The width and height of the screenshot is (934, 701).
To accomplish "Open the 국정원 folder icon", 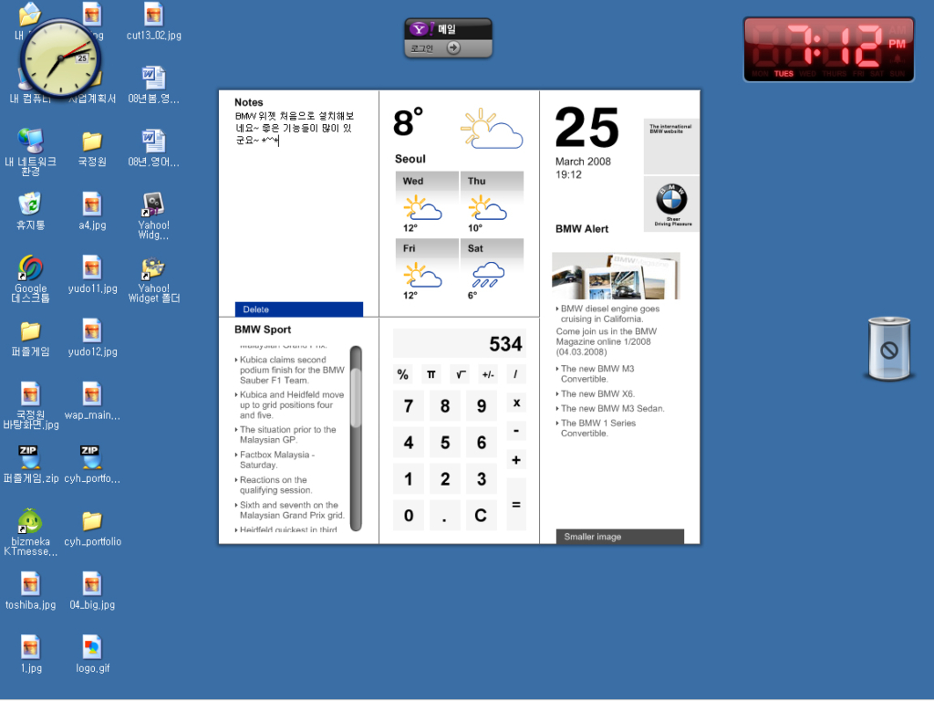I will point(92,149).
